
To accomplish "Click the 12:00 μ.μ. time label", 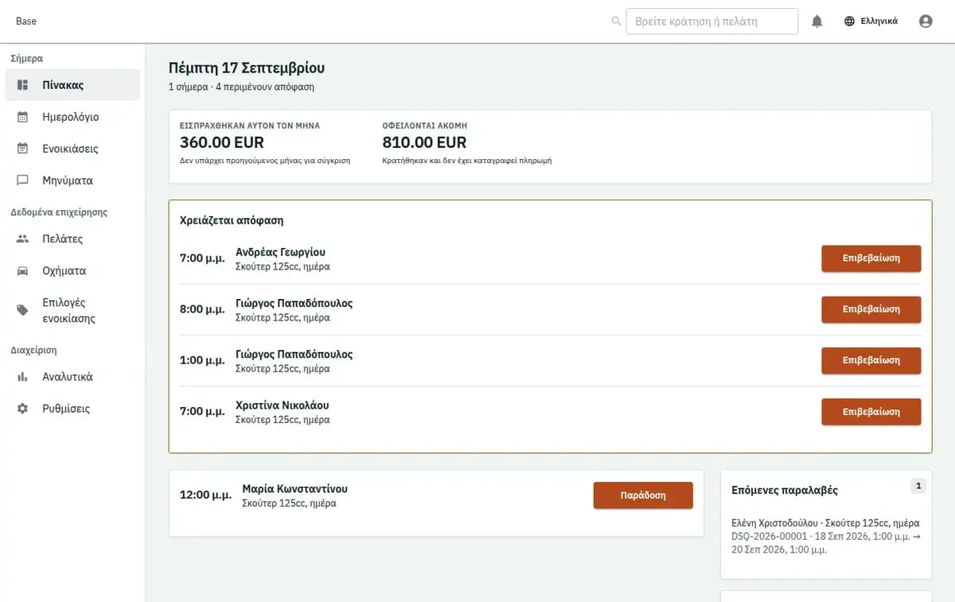I will click(x=206, y=495).
